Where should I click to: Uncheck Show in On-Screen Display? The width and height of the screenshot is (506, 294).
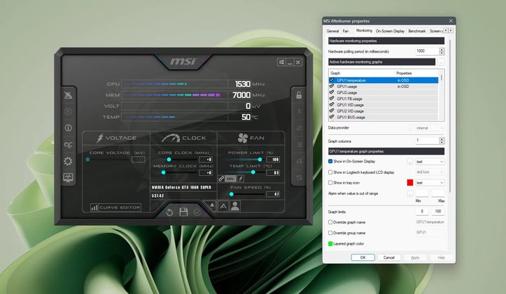coord(331,161)
